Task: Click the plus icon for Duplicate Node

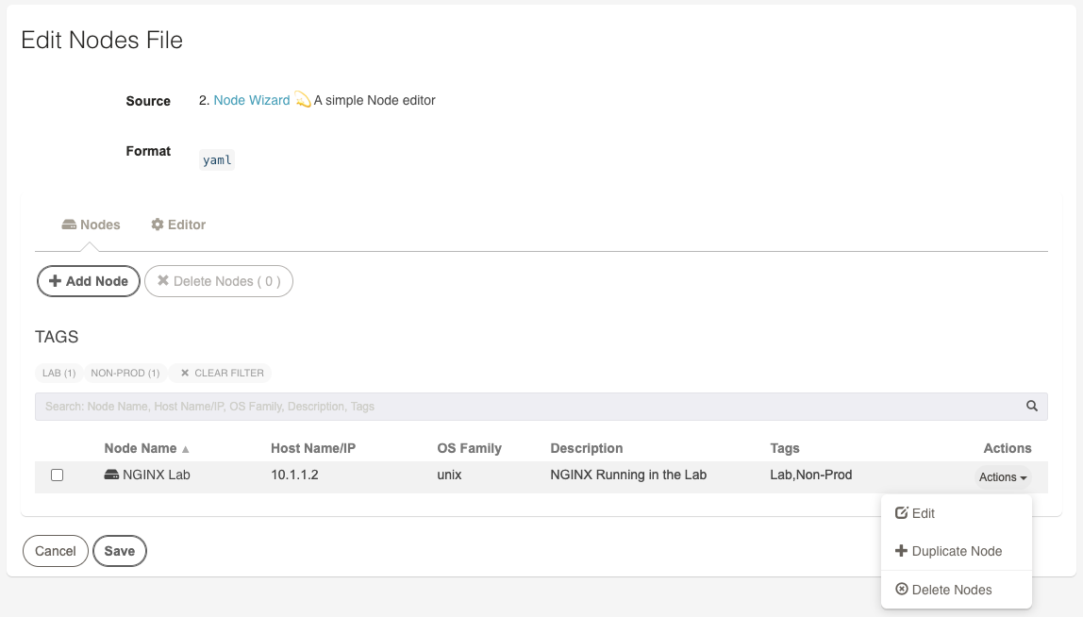Action: (901, 551)
